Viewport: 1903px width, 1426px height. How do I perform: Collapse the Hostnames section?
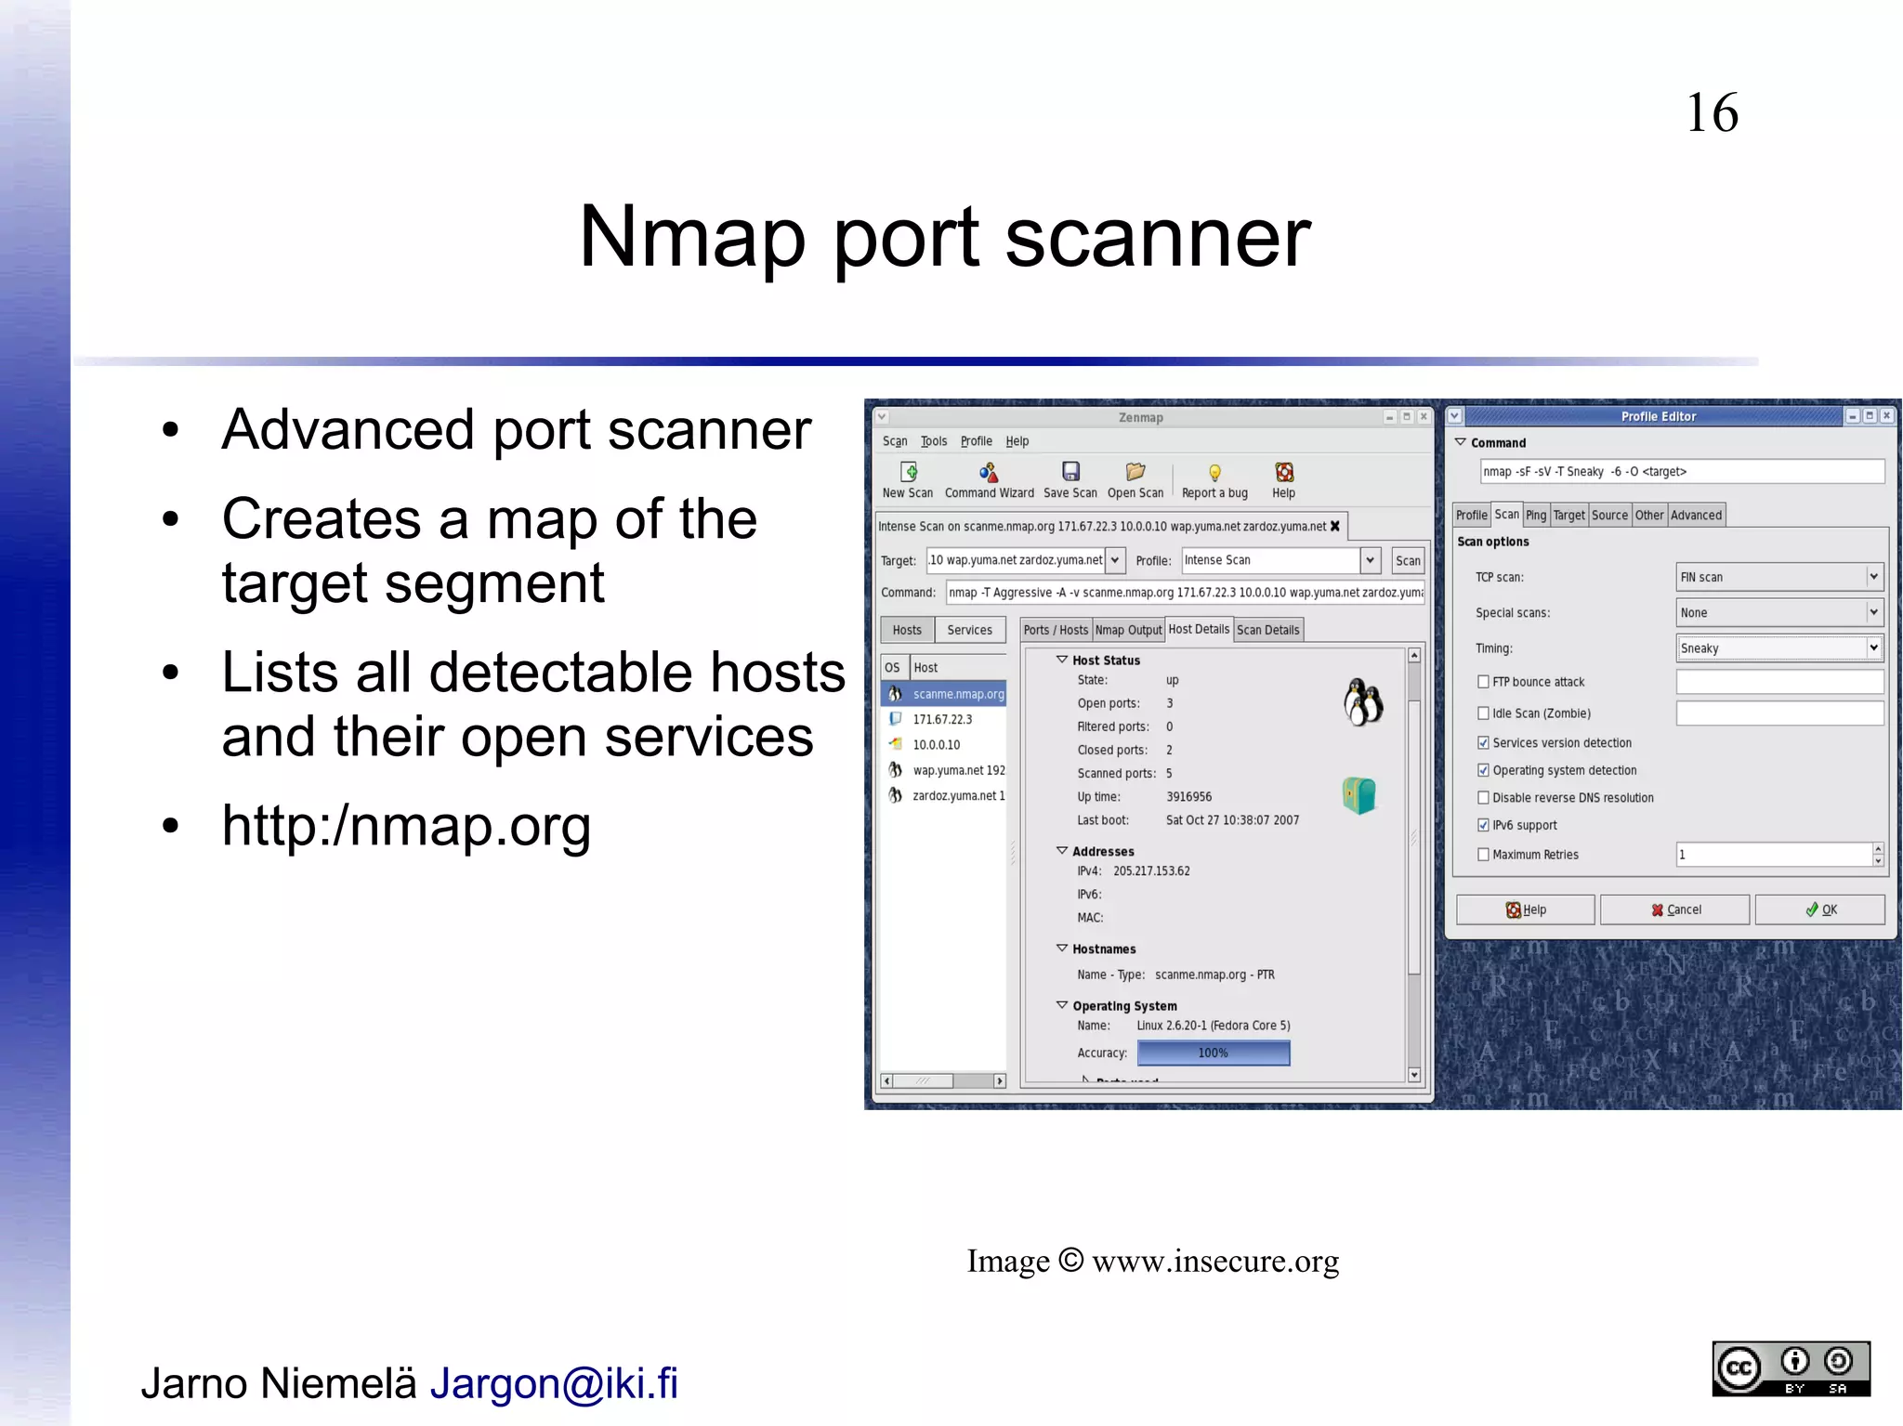1062,948
